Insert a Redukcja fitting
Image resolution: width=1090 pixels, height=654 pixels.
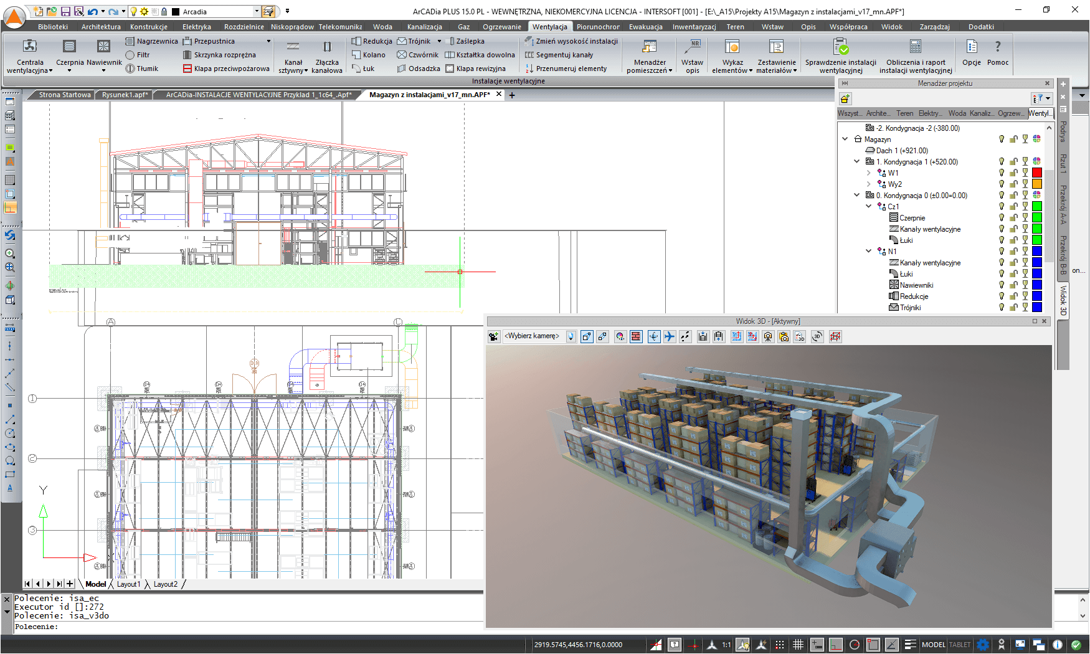pos(372,41)
